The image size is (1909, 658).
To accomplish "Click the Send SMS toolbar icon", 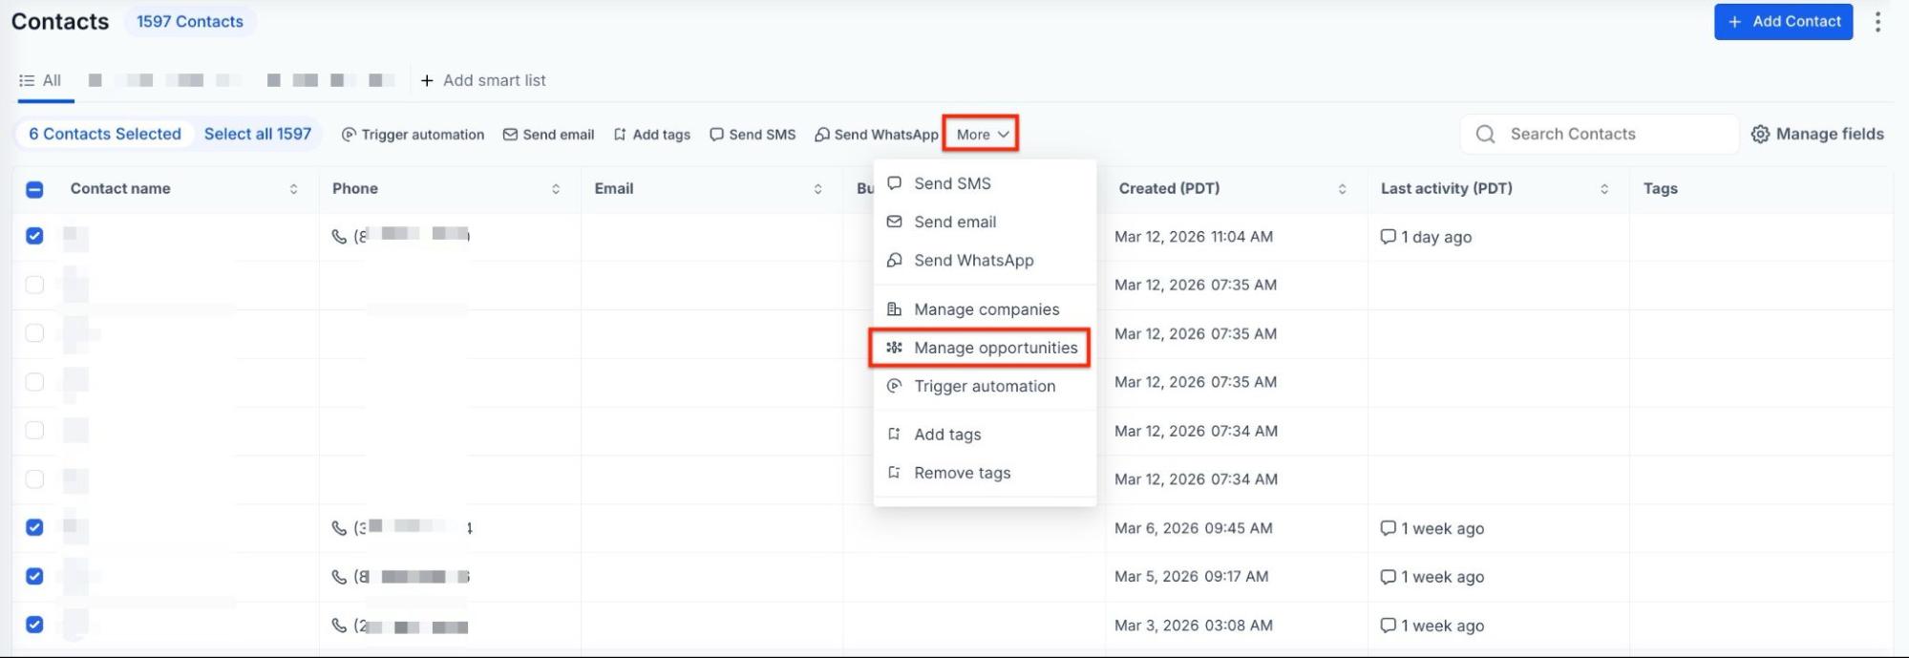I will coord(716,135).
